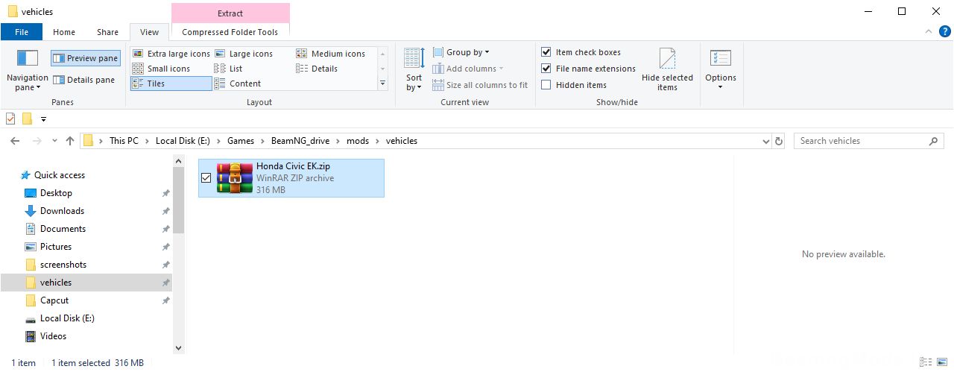The height and width of the screenshot is (372, 954).
Task: Select the View ribbon tab
Action: coord(149,32)
